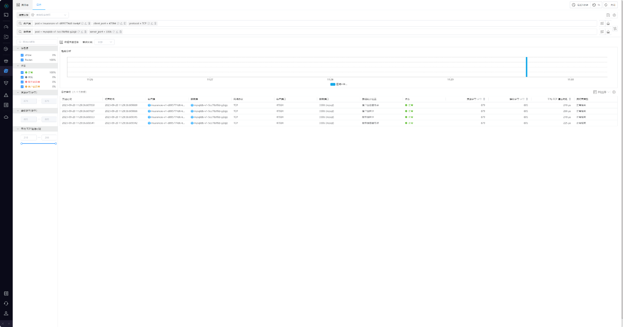623x327 pixels.
Task: Open the 最近5分钟 time range picker
Action: (580, 5)
